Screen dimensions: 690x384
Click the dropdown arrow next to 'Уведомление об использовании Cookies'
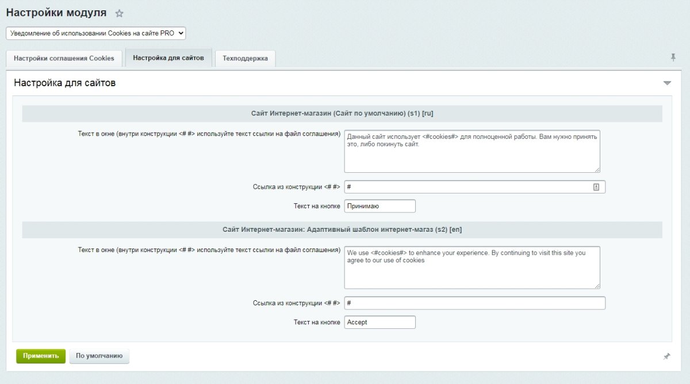179,33
